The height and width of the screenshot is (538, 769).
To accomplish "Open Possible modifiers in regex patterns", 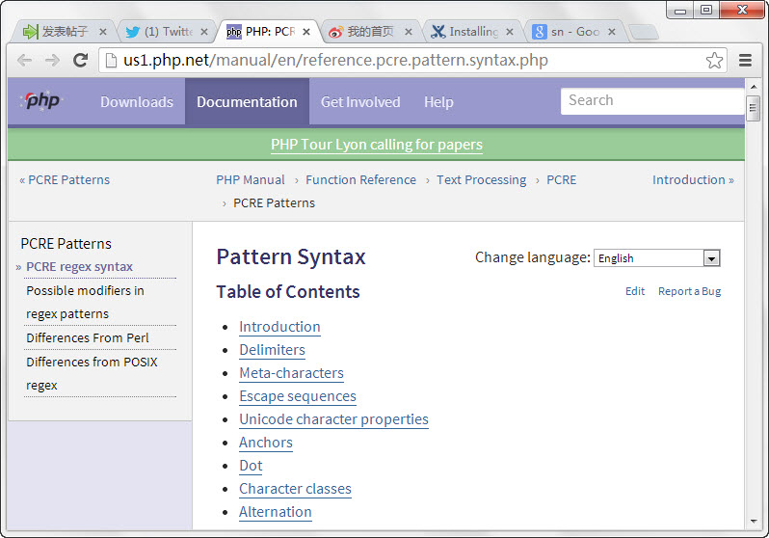I will point(86,302).
